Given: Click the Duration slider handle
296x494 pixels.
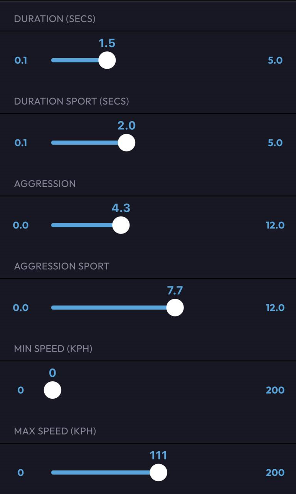Looking at the screenshot, I should (107, 60).
